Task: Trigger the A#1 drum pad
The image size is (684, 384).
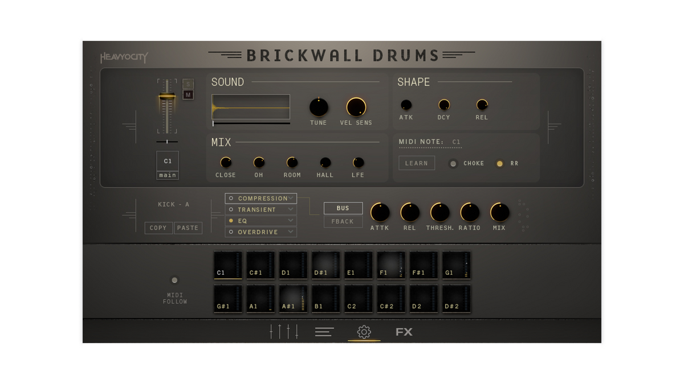Action: [x=293, y=299]
